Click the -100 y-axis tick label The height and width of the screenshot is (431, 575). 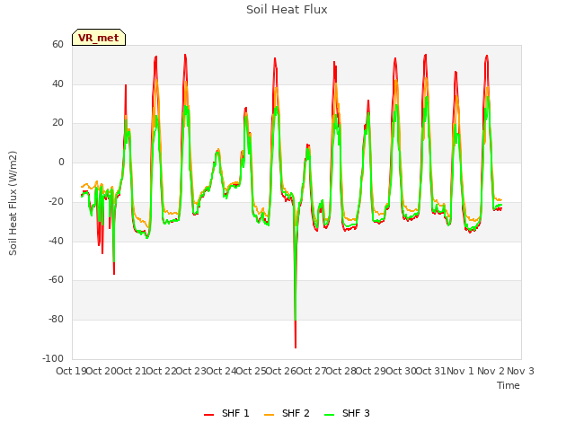tap(53, 358)
